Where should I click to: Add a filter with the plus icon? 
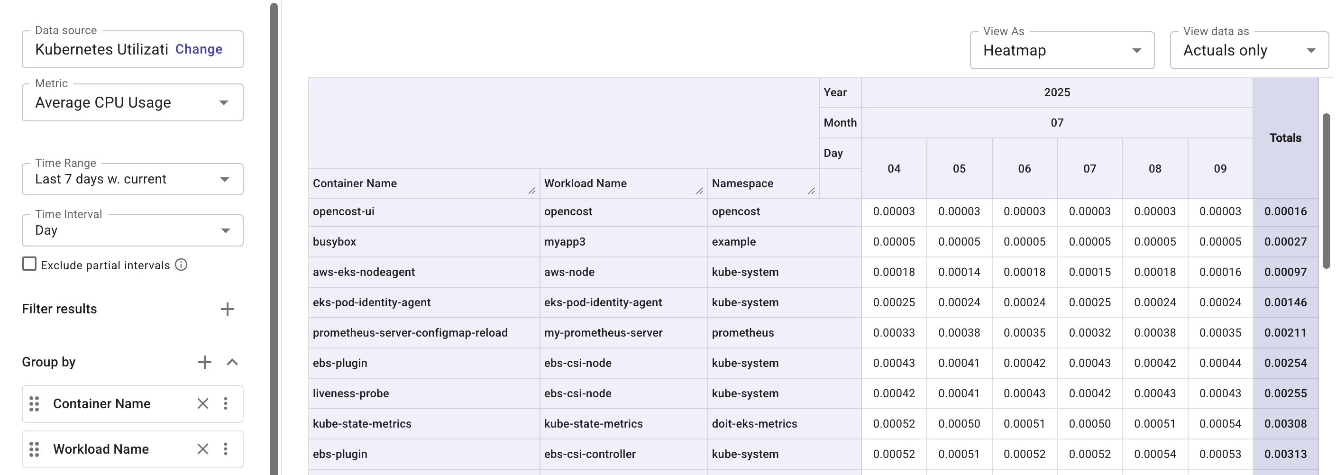[x=227, y=309]
